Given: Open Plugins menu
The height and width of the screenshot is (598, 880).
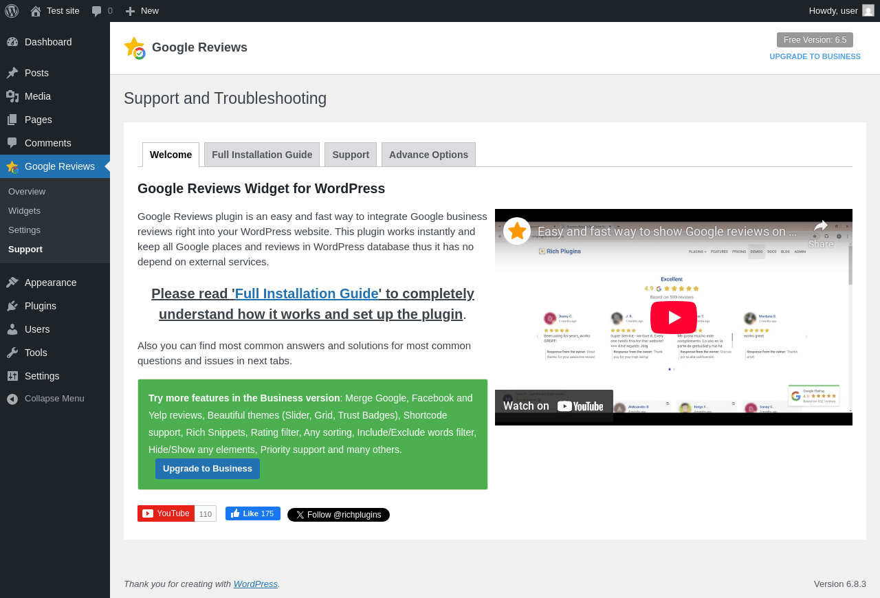Looking at the screenshot, I should 55,306.
